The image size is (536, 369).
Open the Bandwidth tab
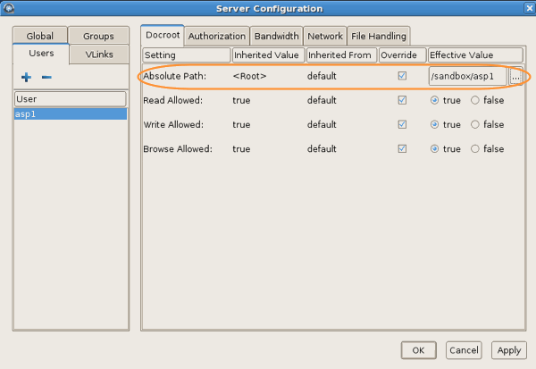(x=276, y=36)
